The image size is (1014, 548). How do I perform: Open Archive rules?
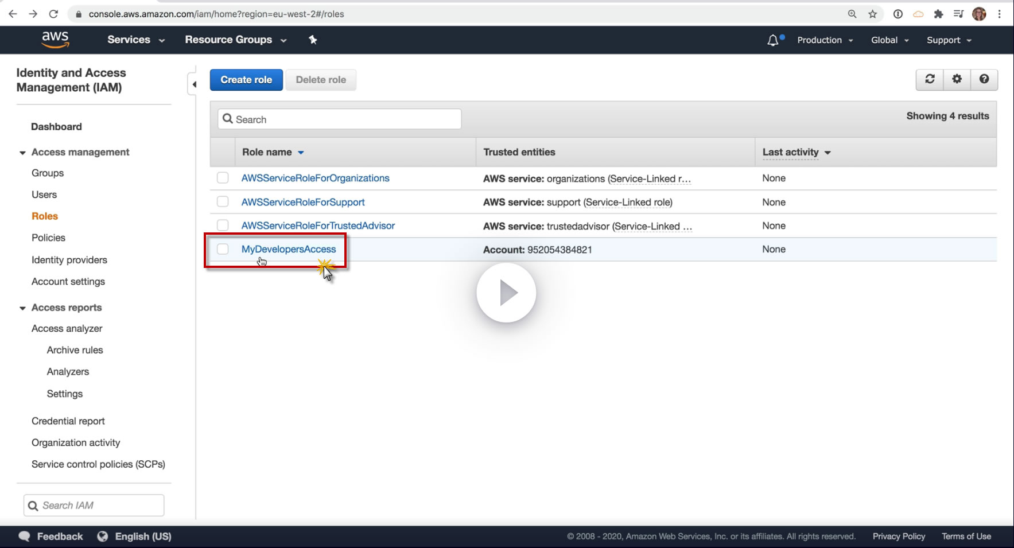pos(75,350)
